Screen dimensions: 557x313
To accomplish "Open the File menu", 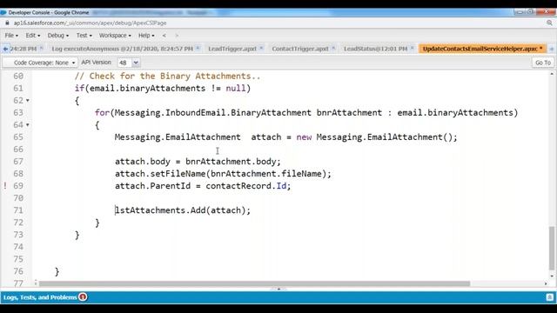I will 11,36.
